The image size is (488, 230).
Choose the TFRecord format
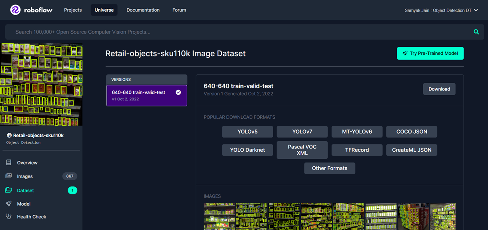357,150
